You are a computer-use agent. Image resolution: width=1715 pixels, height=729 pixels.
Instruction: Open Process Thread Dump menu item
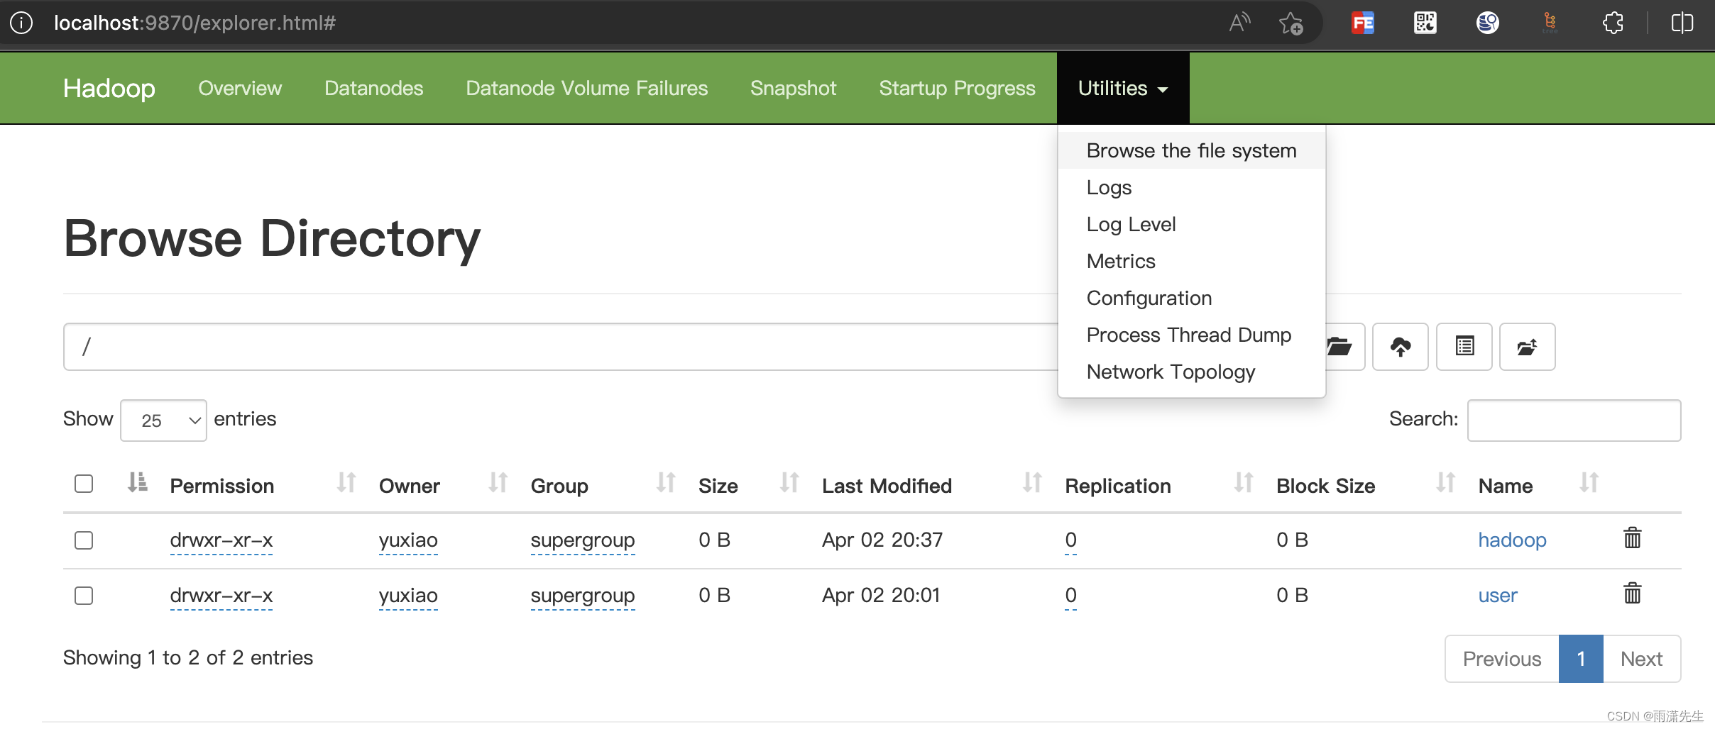[x=1191, y=335]
